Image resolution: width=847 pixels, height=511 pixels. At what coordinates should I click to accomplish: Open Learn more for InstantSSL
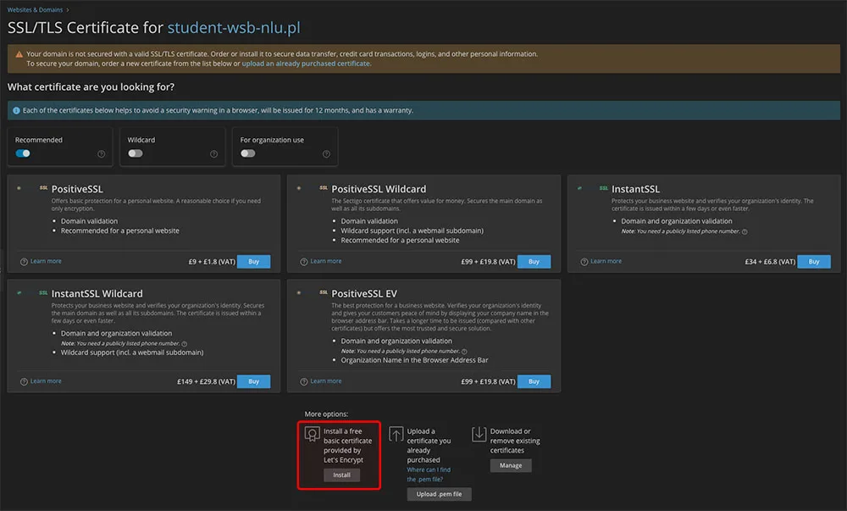pyautogui.click(x=606, y=261)
